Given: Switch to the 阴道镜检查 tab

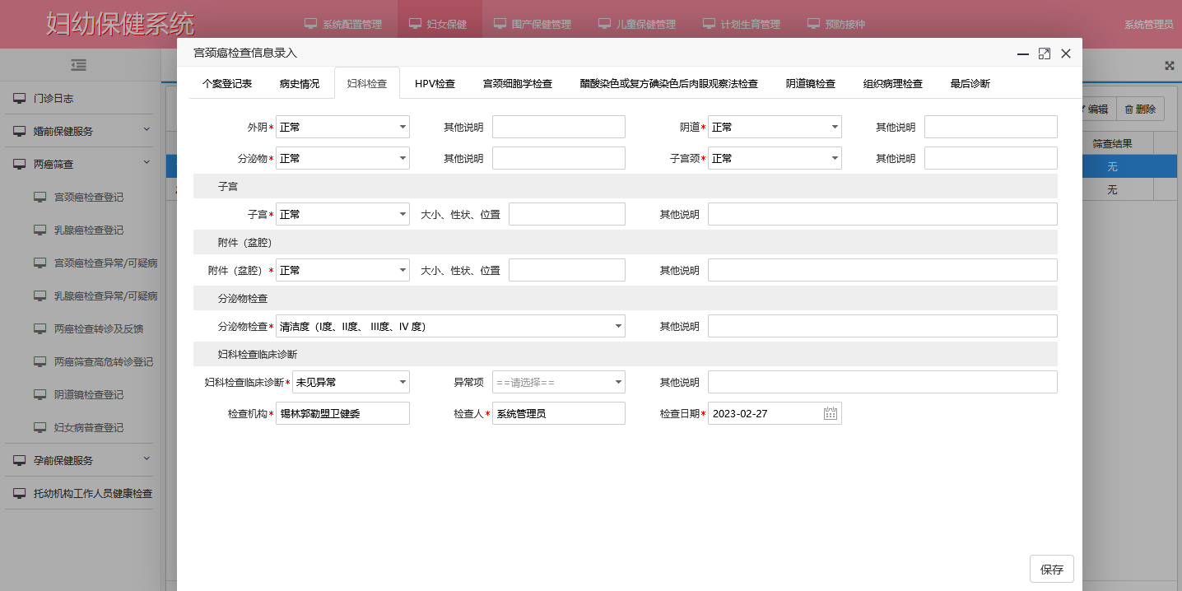Looking at the screenshot, I should [x=811, y=83].
